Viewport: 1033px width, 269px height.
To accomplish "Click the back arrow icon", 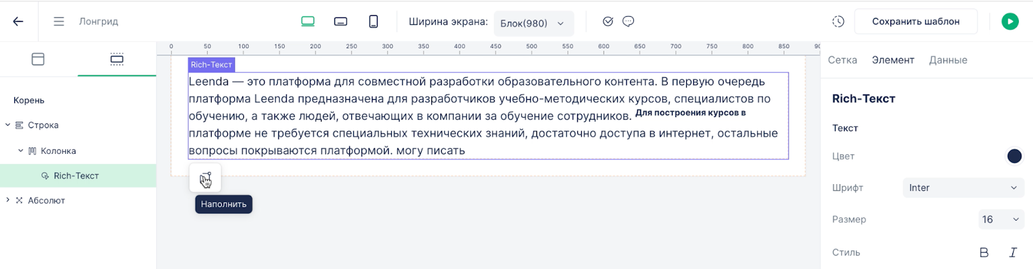I will 18,21.
